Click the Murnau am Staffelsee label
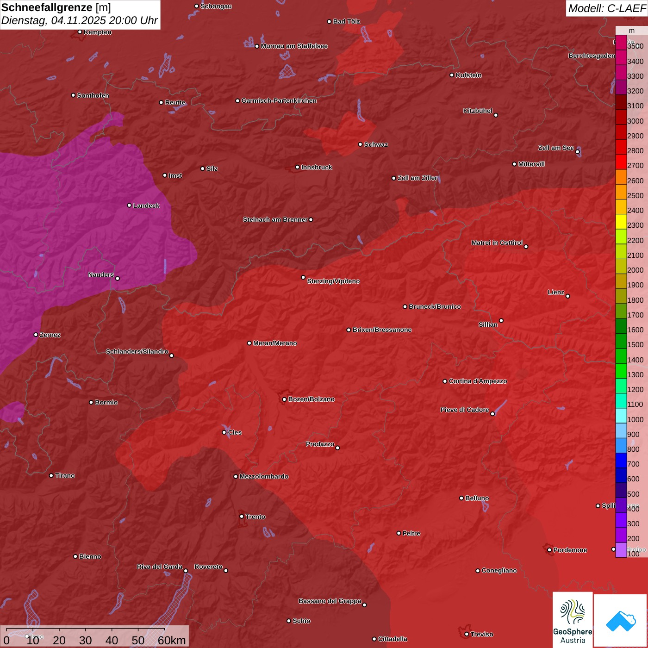 tap(294, 46)
